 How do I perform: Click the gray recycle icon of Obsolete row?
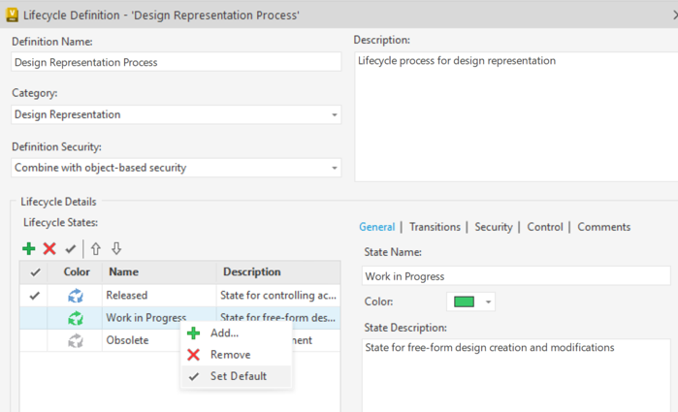[x=76, y=340]
